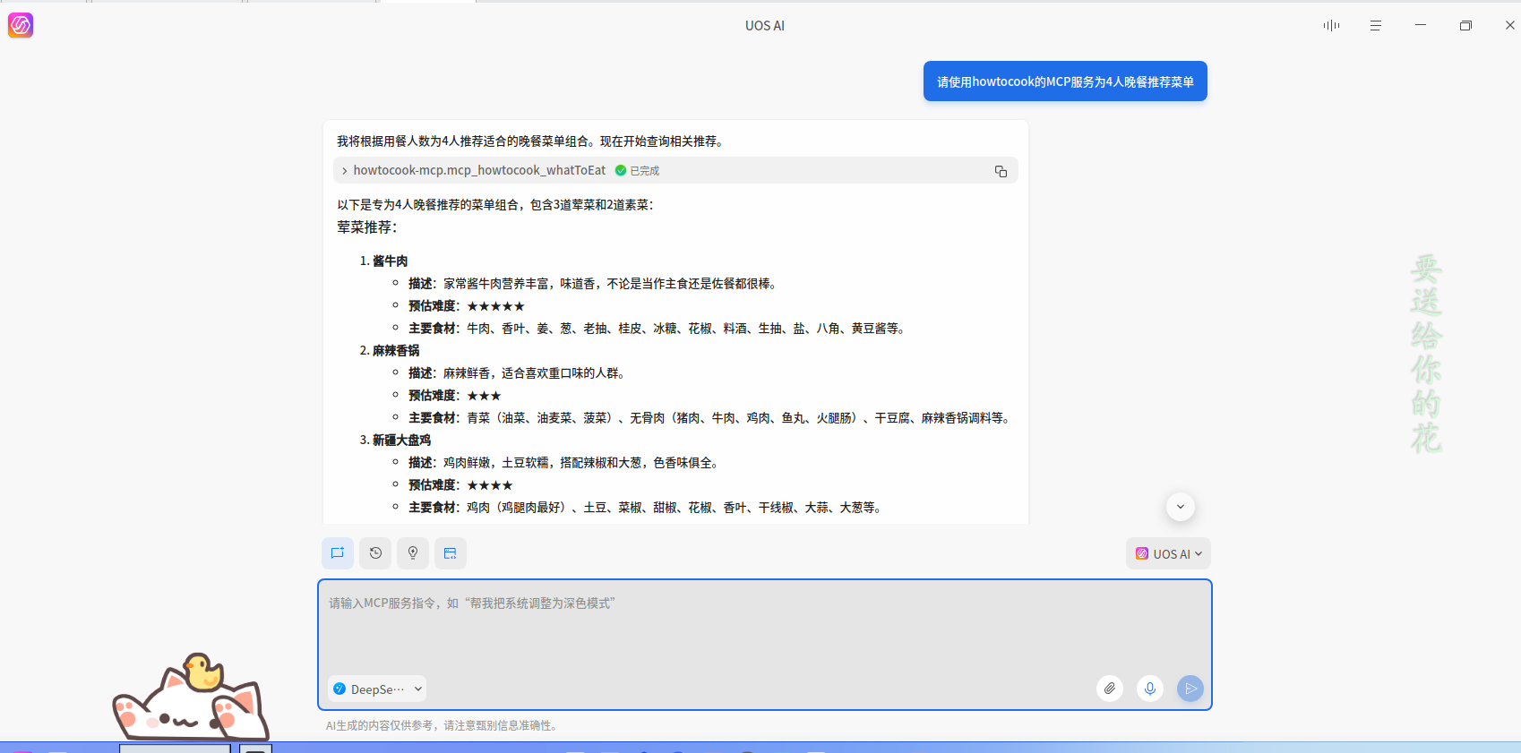Image resolution: width=1521 pixels, height=753 pixels.
Task: Attach a file with the paperclip icon
Action: (x=1110, y=689)
